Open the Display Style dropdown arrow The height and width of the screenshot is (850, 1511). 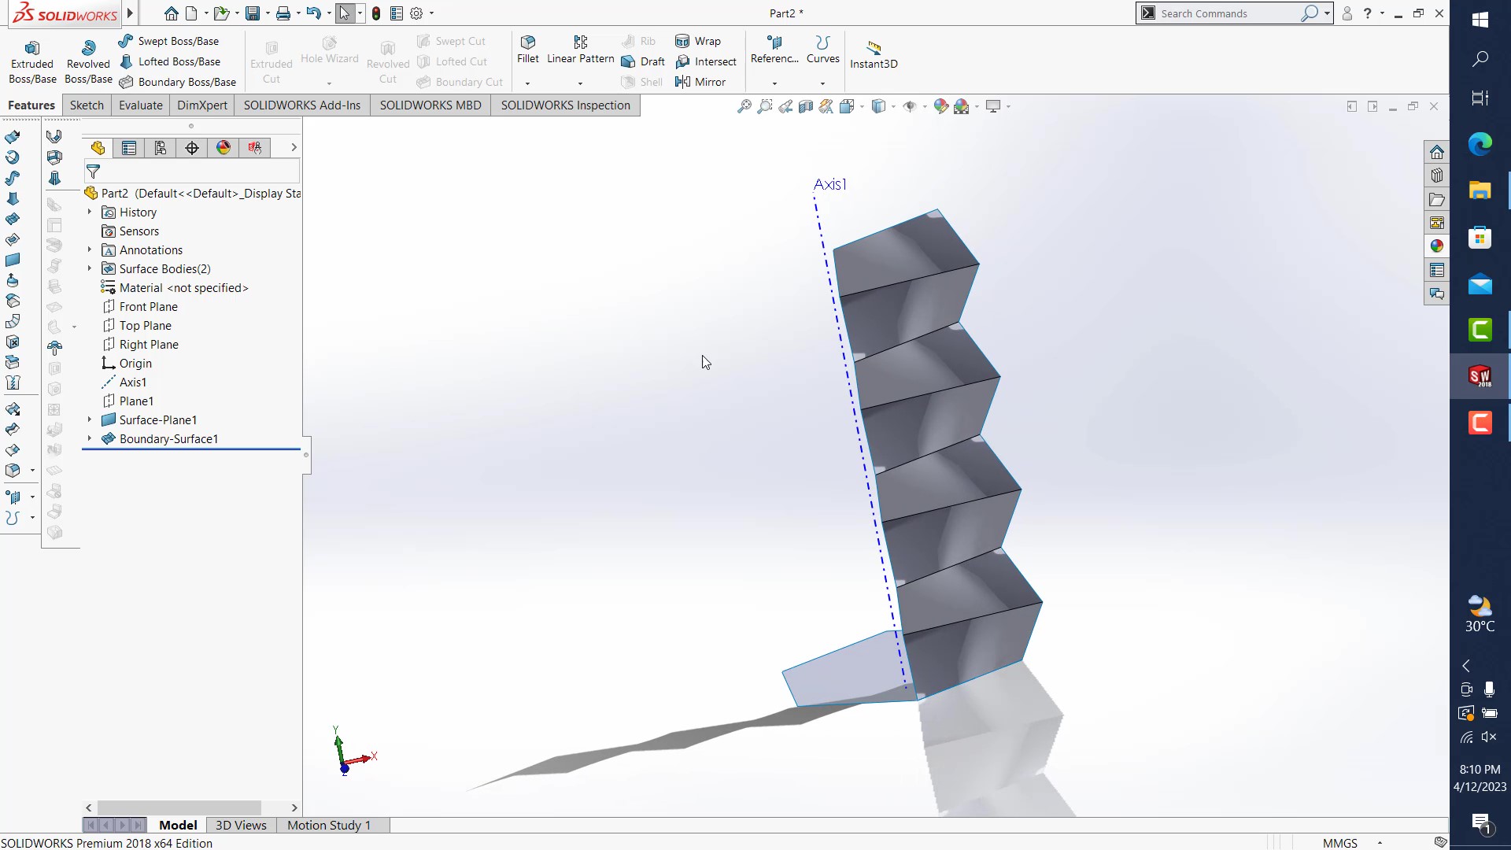pyautogui.click(x=894, y=106)
